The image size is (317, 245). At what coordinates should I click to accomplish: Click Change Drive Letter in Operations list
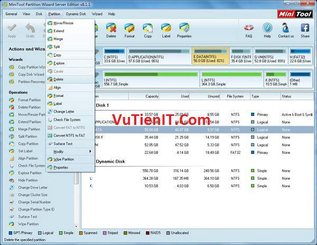coord(33,188)
